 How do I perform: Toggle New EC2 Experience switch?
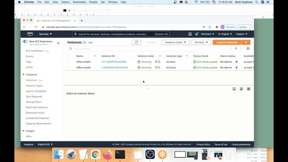[25, 41]
